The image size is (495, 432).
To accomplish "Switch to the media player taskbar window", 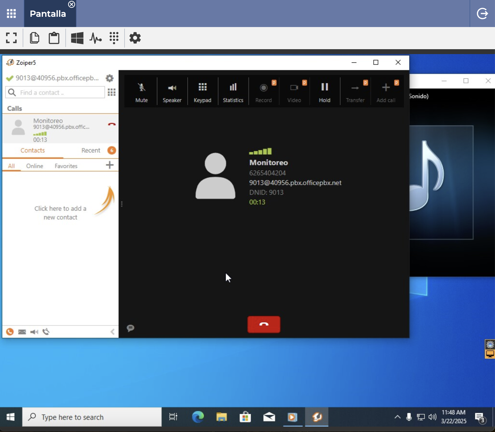I will (293, 417).
